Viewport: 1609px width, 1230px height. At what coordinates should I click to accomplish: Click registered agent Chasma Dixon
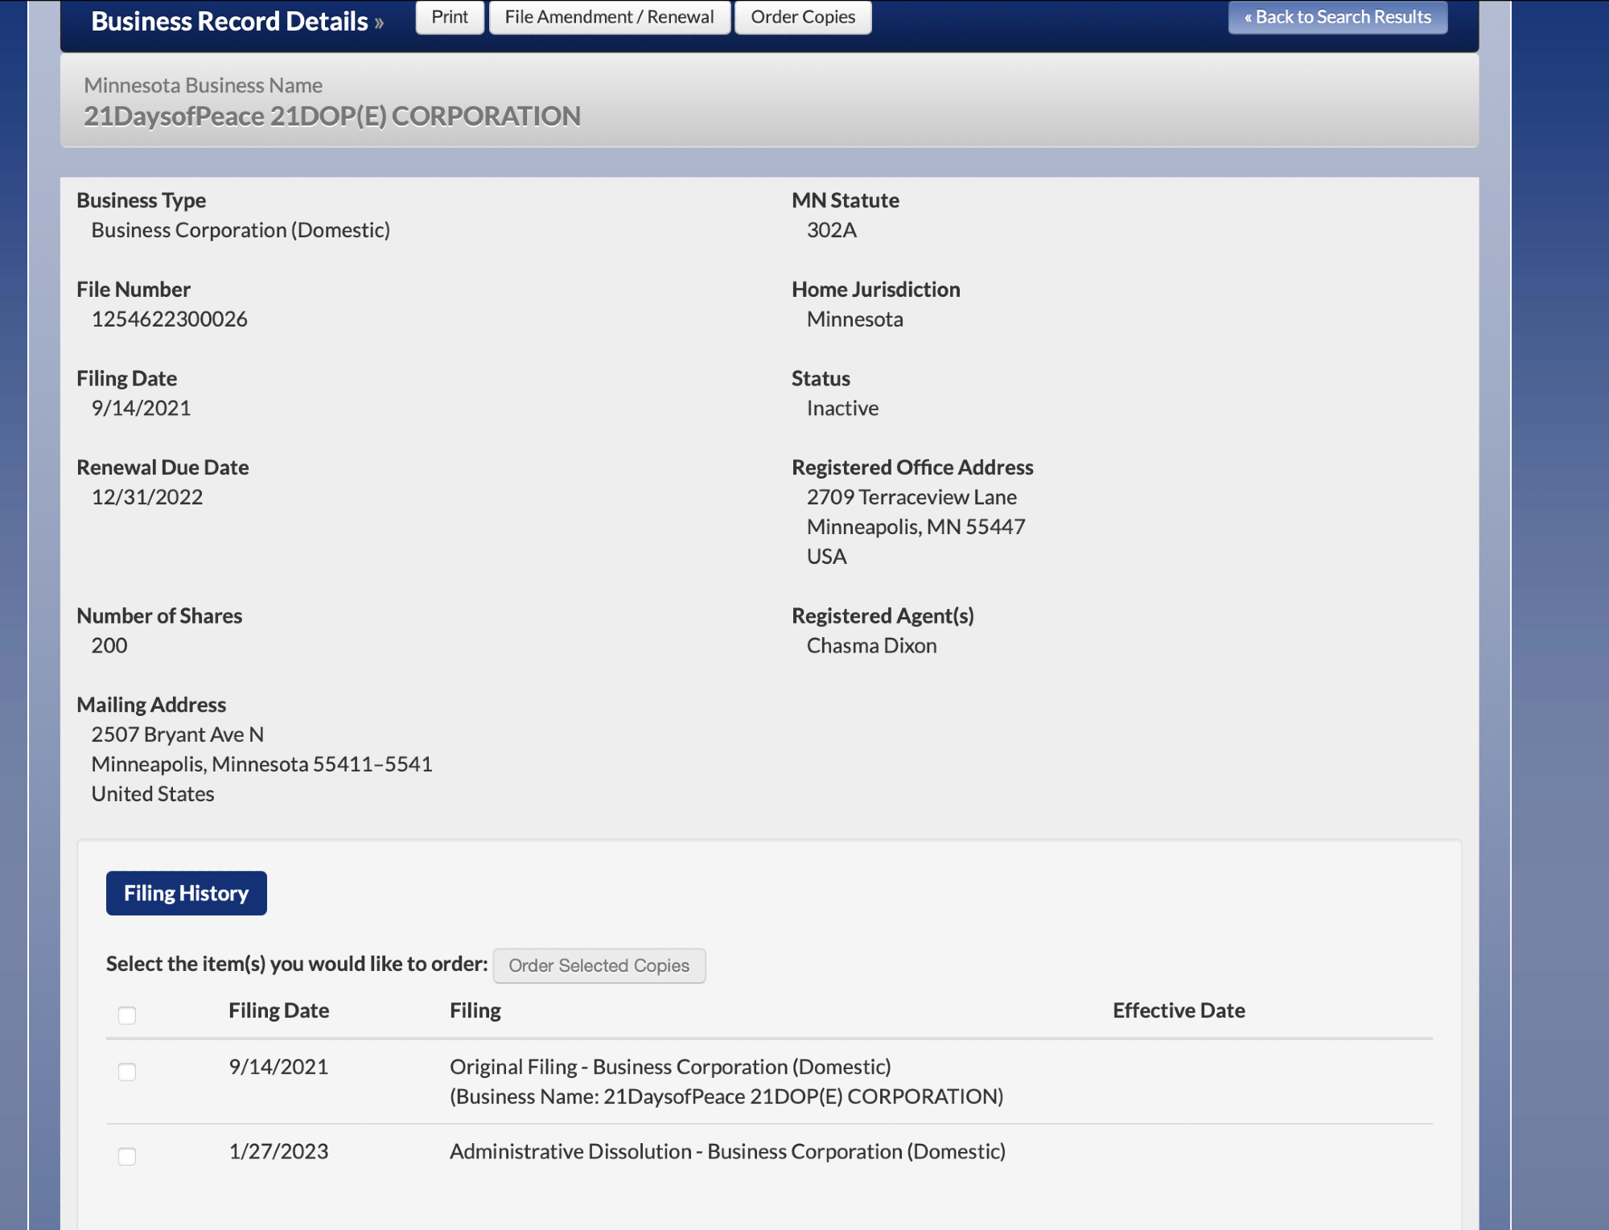click(x=871, y=646)
